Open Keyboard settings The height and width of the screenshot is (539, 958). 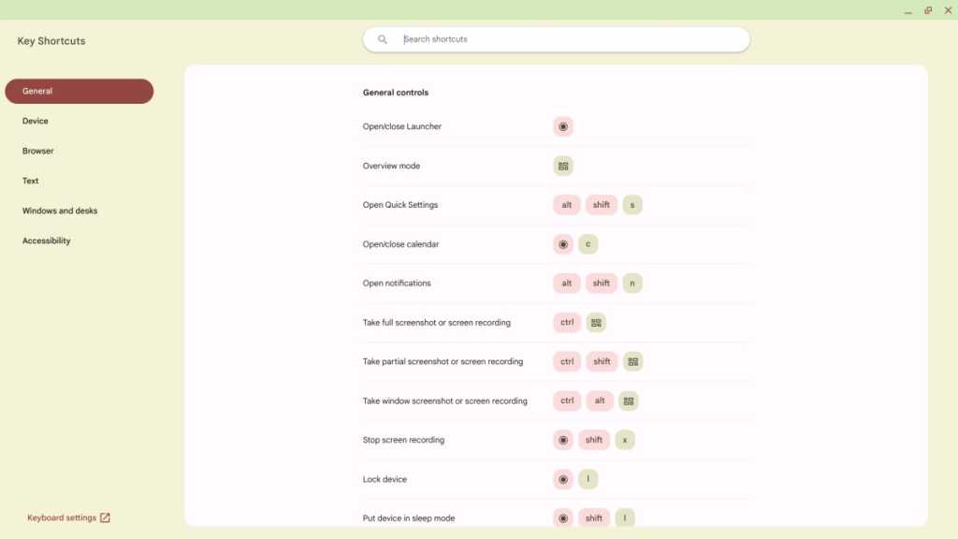pyautogui.click(x=61, y=517)
